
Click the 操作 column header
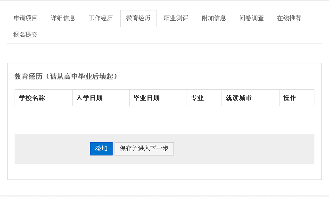click(296, 98)
